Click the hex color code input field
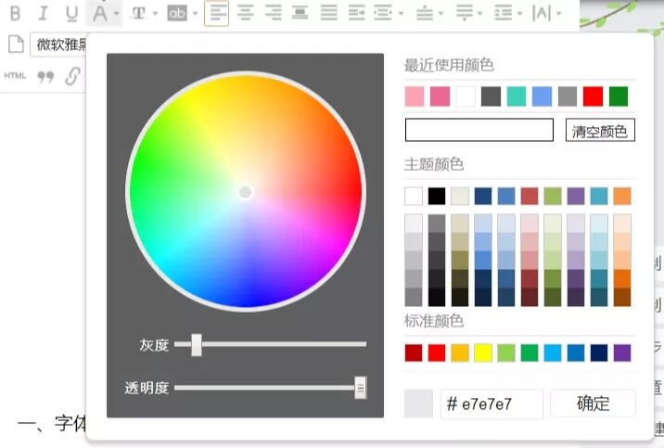The height and width of the screenshot is (448, 664). pyautogui.click(x=491, y=404)
